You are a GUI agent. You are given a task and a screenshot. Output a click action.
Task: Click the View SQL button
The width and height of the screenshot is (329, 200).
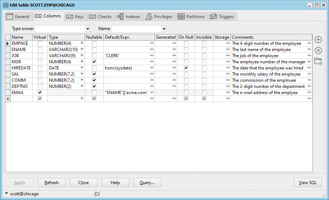point(308,183)
